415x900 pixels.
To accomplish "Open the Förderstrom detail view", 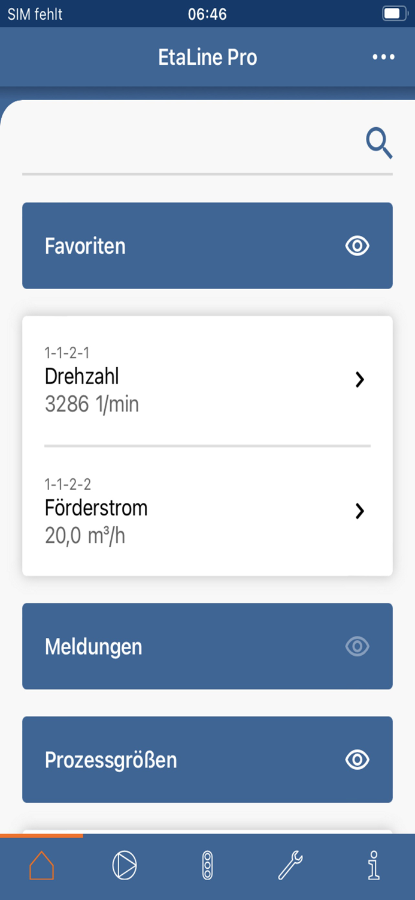I will click(x=360, y=511).
